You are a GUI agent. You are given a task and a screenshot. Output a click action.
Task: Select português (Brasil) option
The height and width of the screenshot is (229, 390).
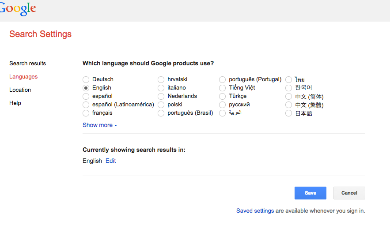pyautogui.click(x=161, y=113)
